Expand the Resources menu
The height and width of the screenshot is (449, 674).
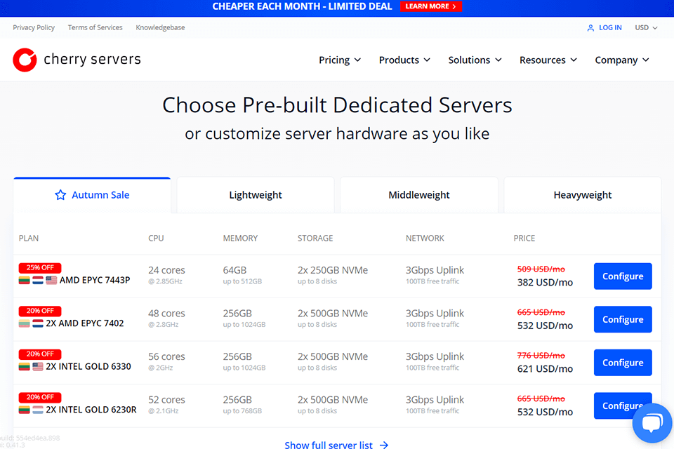(548, 60)
